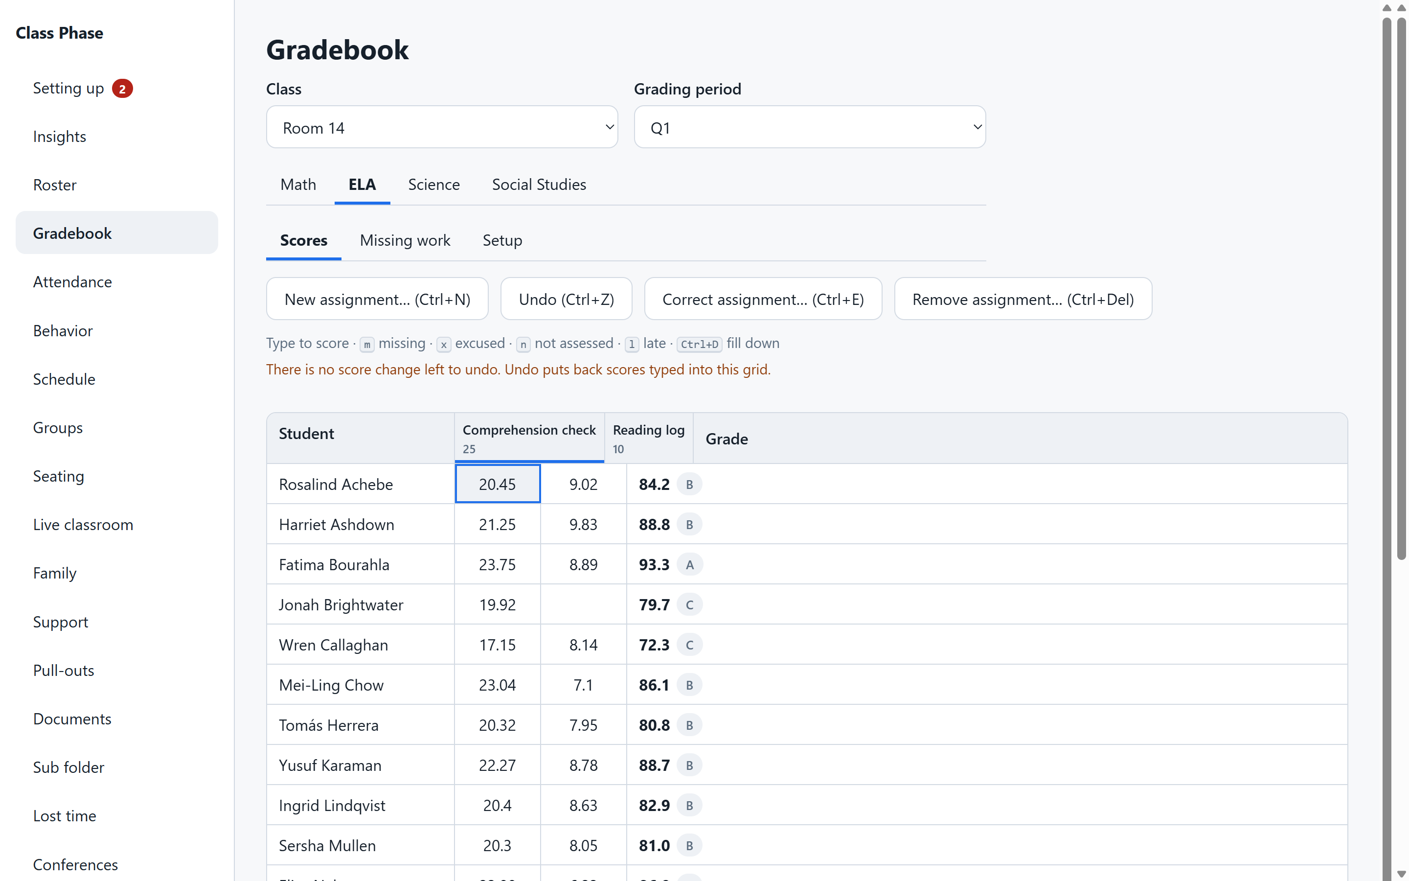
Task: Open the Roster page
Action: (116, 185)
